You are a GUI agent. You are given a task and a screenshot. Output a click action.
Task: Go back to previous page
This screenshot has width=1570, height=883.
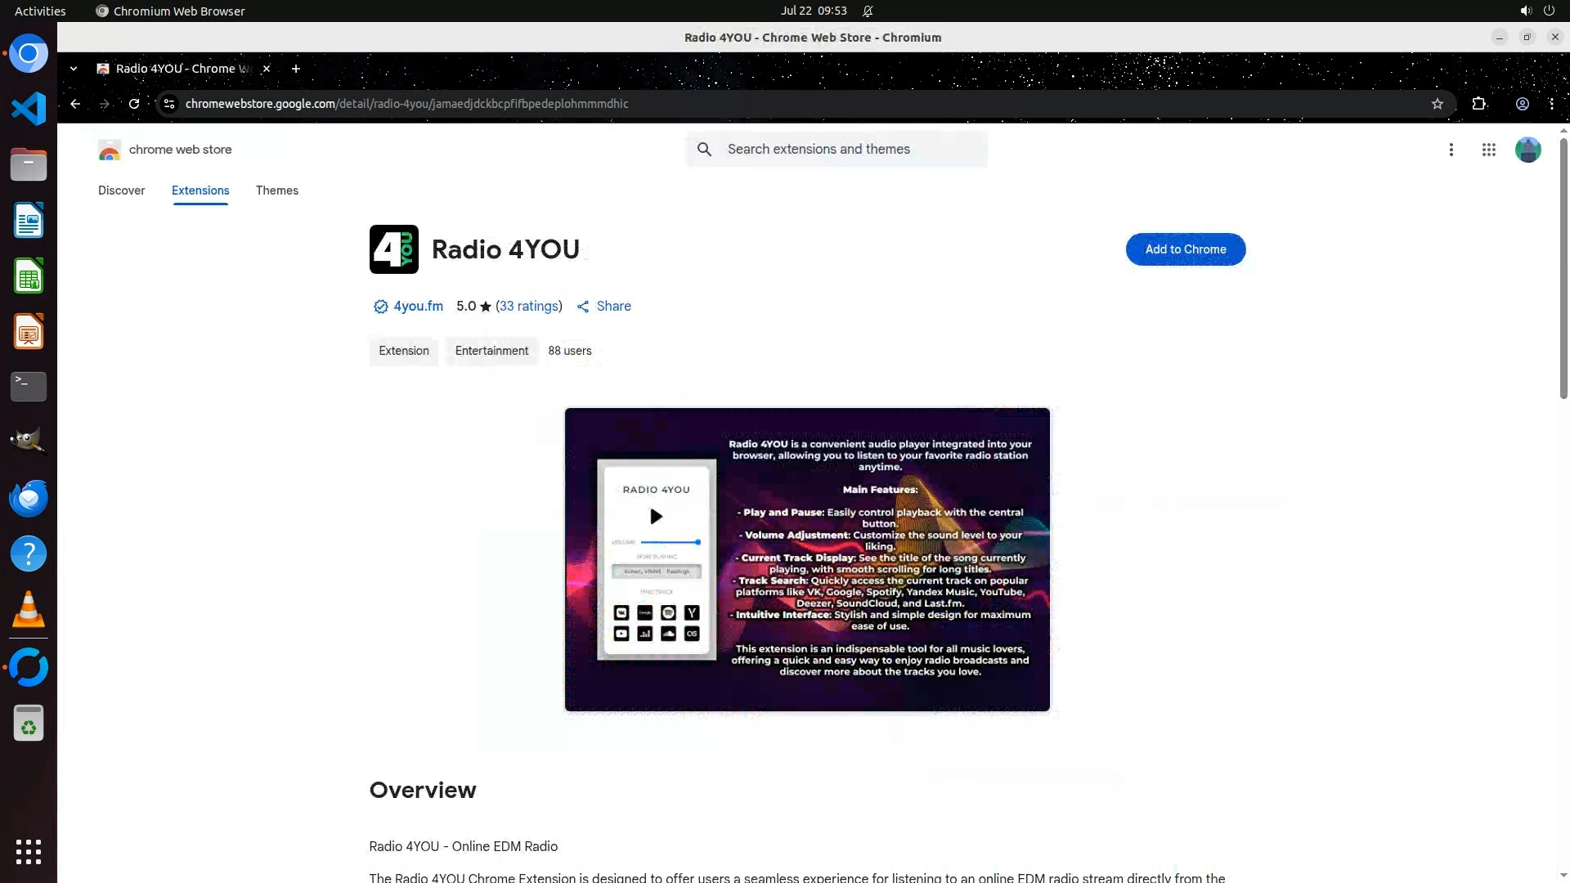click(x=75, y=104)
